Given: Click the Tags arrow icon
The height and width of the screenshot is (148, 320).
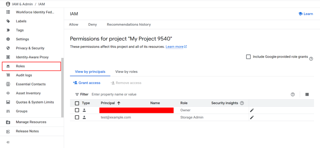Looking at the screenshot, I should coord(8,30).
